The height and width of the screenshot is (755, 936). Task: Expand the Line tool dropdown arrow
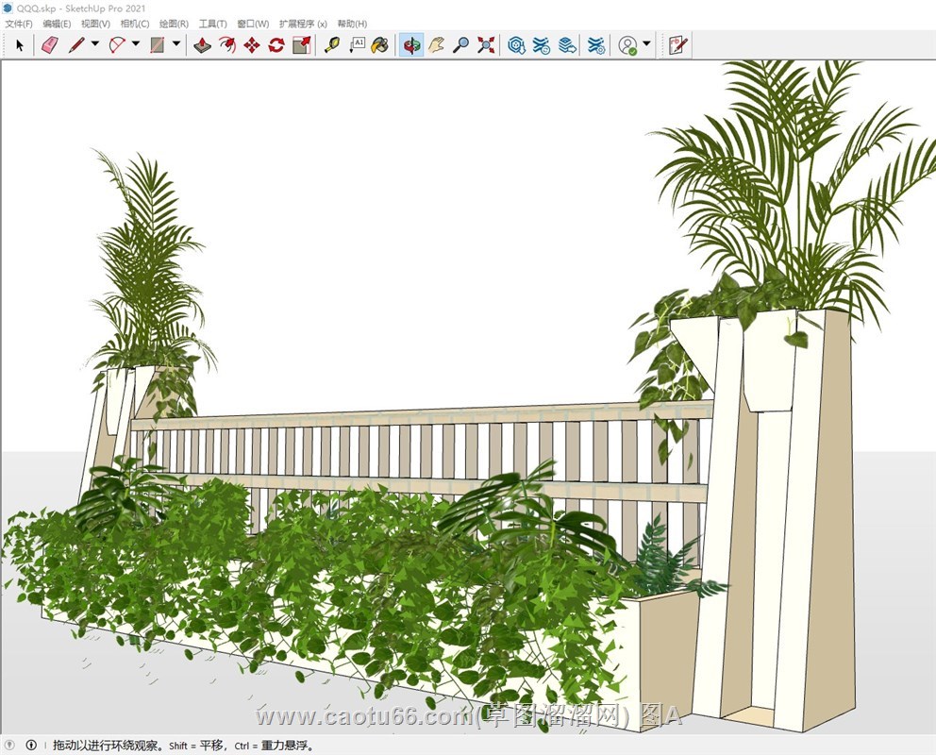coord(94,44)
